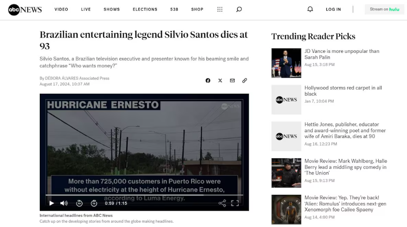
Task: Open the search magnifier icon
Action: [239, 9]
